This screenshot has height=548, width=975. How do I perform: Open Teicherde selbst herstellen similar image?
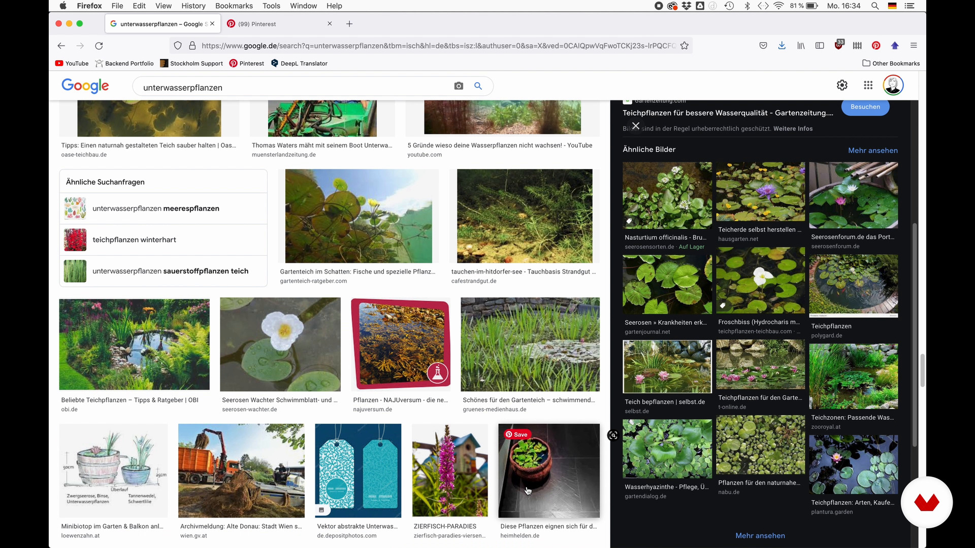[760, 192]
